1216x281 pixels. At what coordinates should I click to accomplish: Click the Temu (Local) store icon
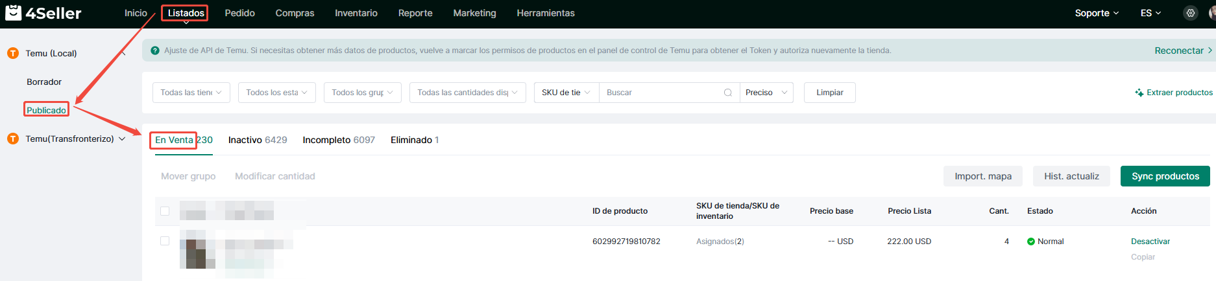(13, 53)
